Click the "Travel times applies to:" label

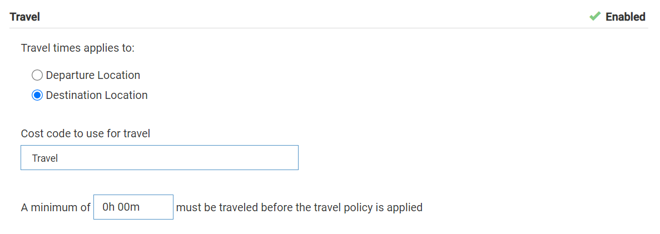click(x=78, y=48)
